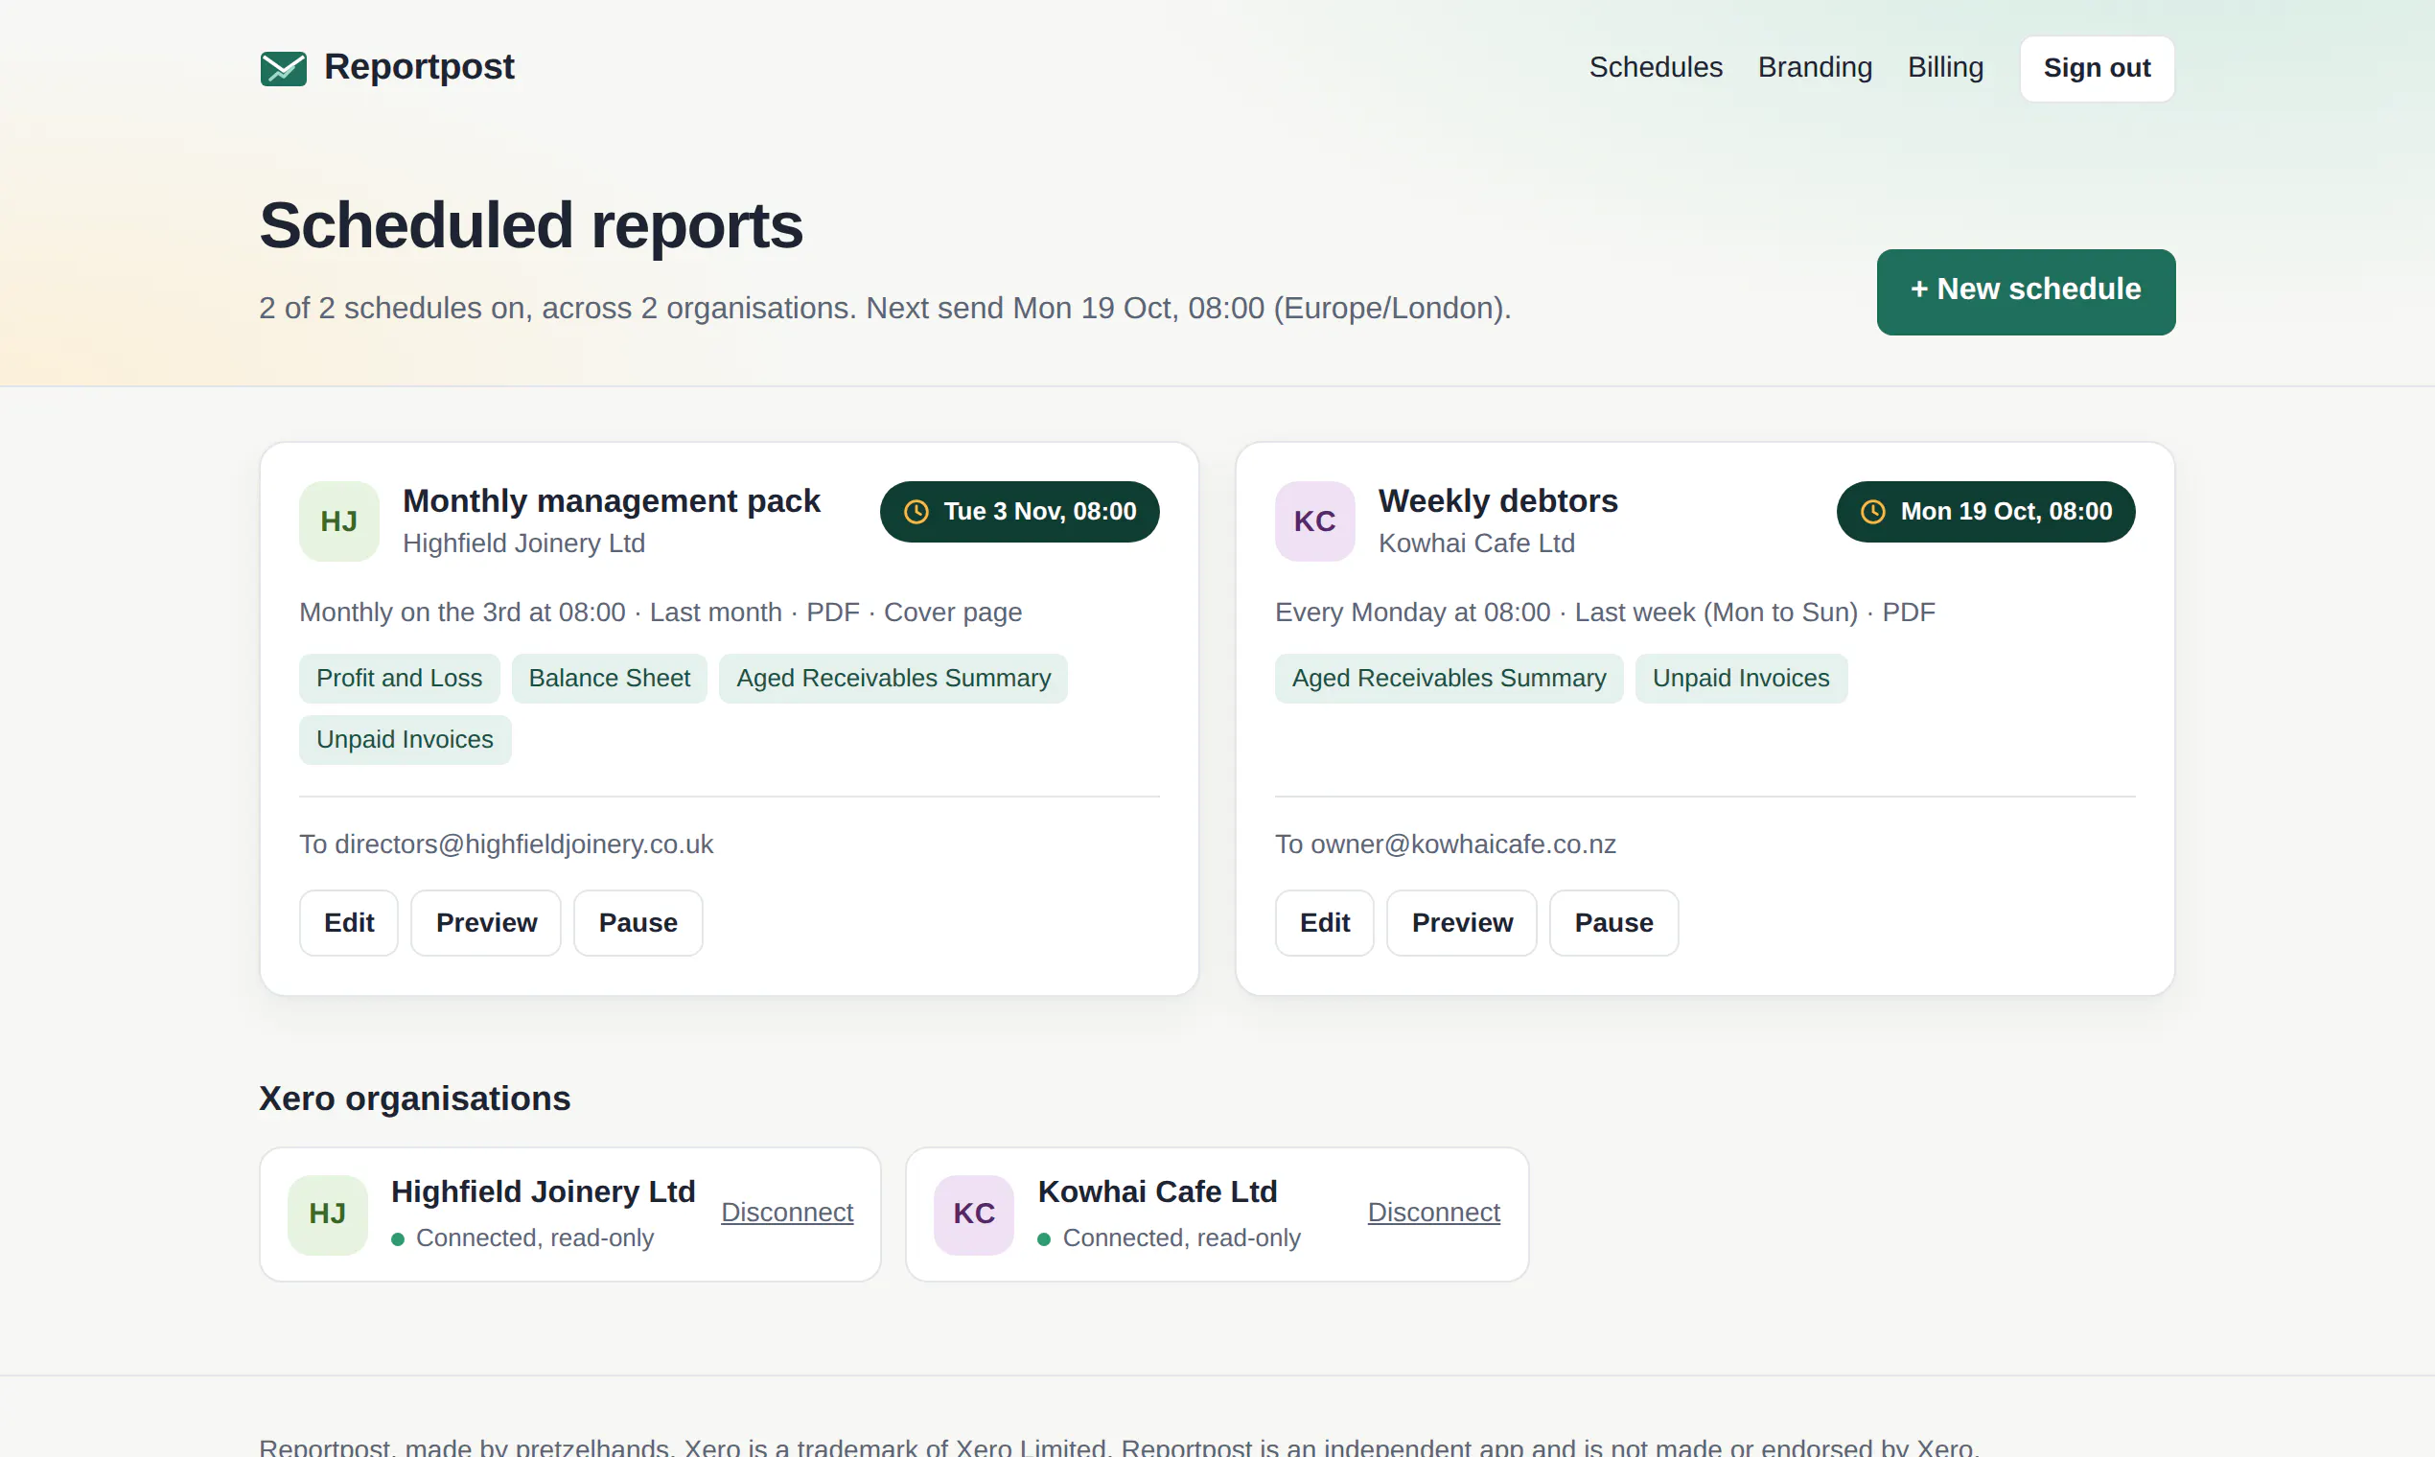Image resolution: width=2435 pixels, height=1457 pixels.
Task: Click Unpaid Invoices tag in Monthly management pack
Action: [405, 739]
